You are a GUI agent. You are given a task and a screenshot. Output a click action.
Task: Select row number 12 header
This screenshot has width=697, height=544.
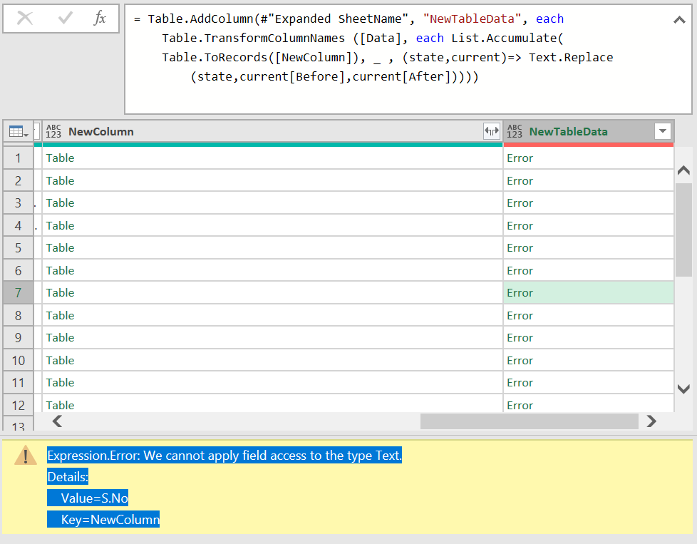click(19, 405)
